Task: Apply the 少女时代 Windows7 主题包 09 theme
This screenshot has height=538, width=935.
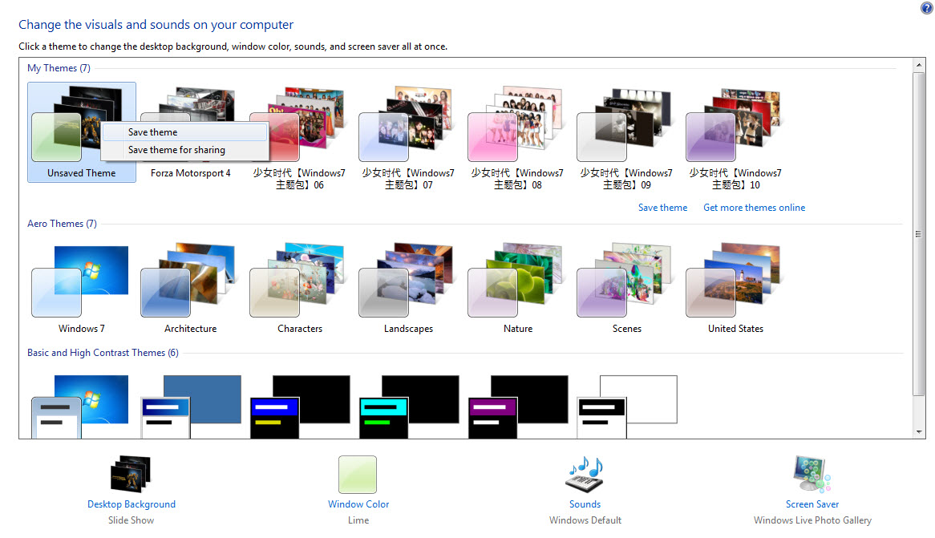Action: pyautogui.click(x=626, y=138)
